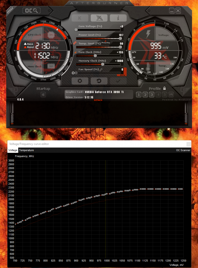Click the DETACH link
198x268 pixels.
pyautogui.click(x=98, y=100)
